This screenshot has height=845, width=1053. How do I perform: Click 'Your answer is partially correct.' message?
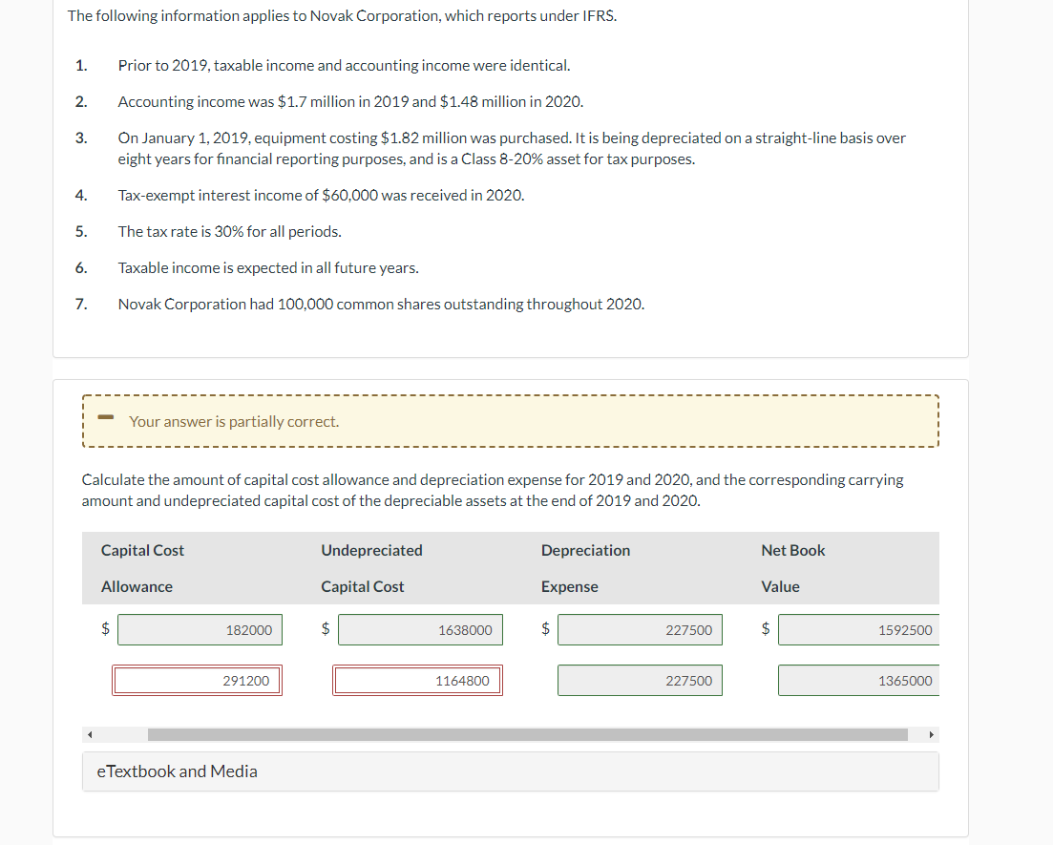coord(234,421)
